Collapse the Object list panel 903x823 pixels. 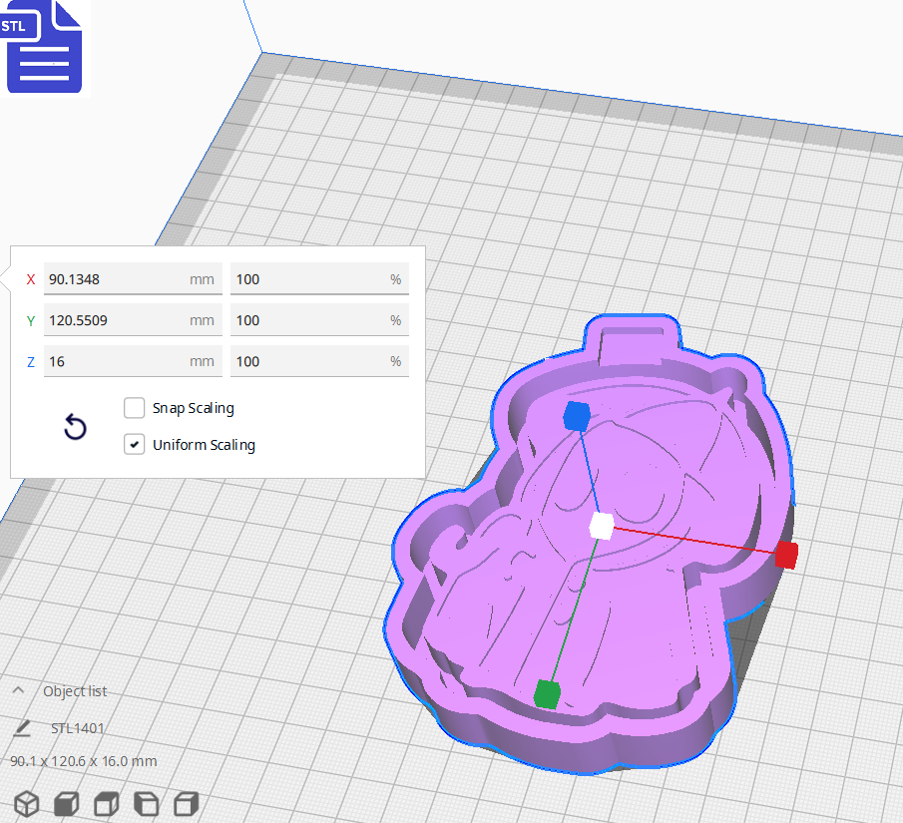point(18,689)
